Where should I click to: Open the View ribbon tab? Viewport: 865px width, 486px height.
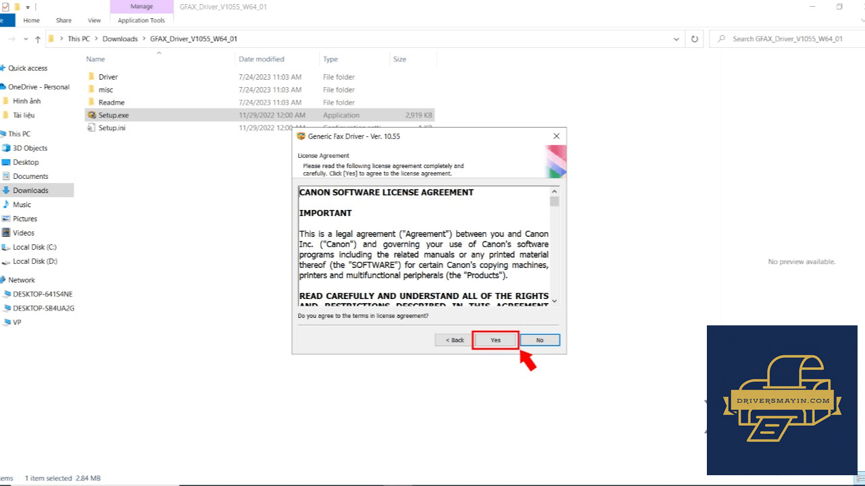tap(95, 20)
